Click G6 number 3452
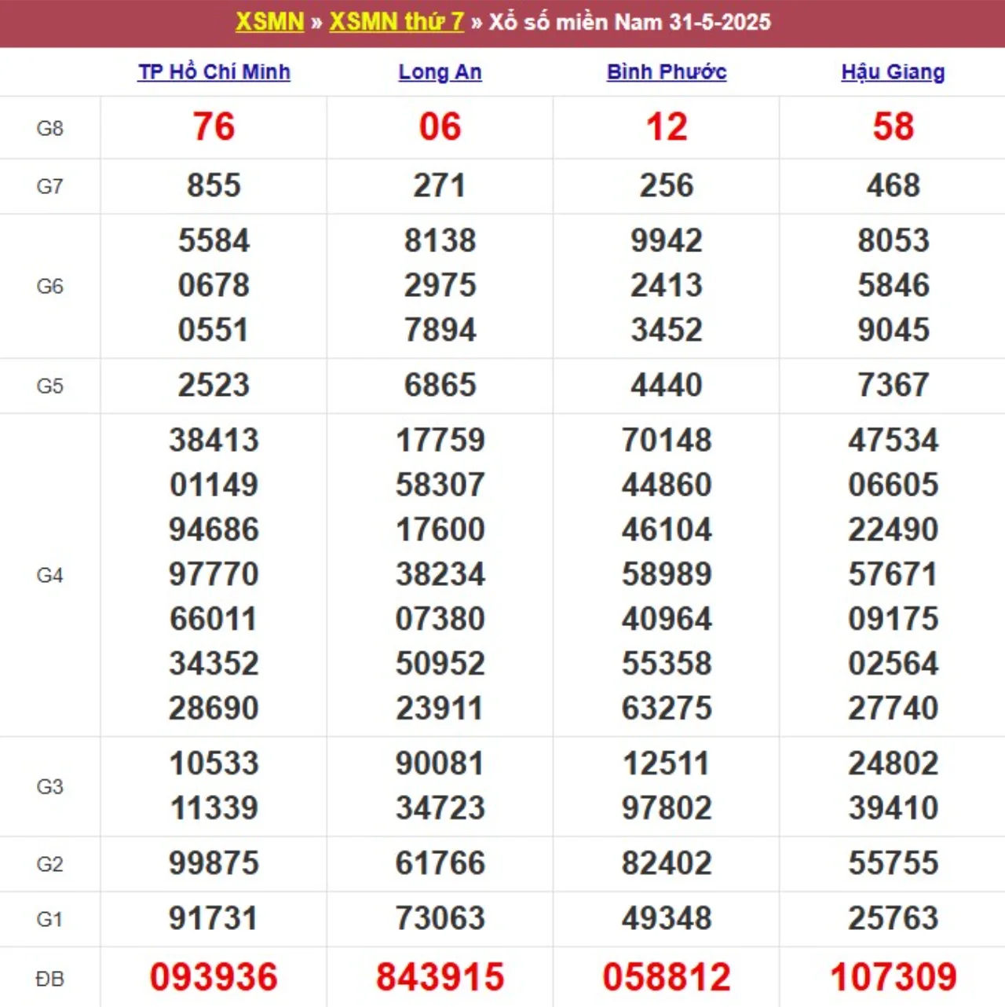The width and height of the screenshot is (1005, 1007). point(667,331)
